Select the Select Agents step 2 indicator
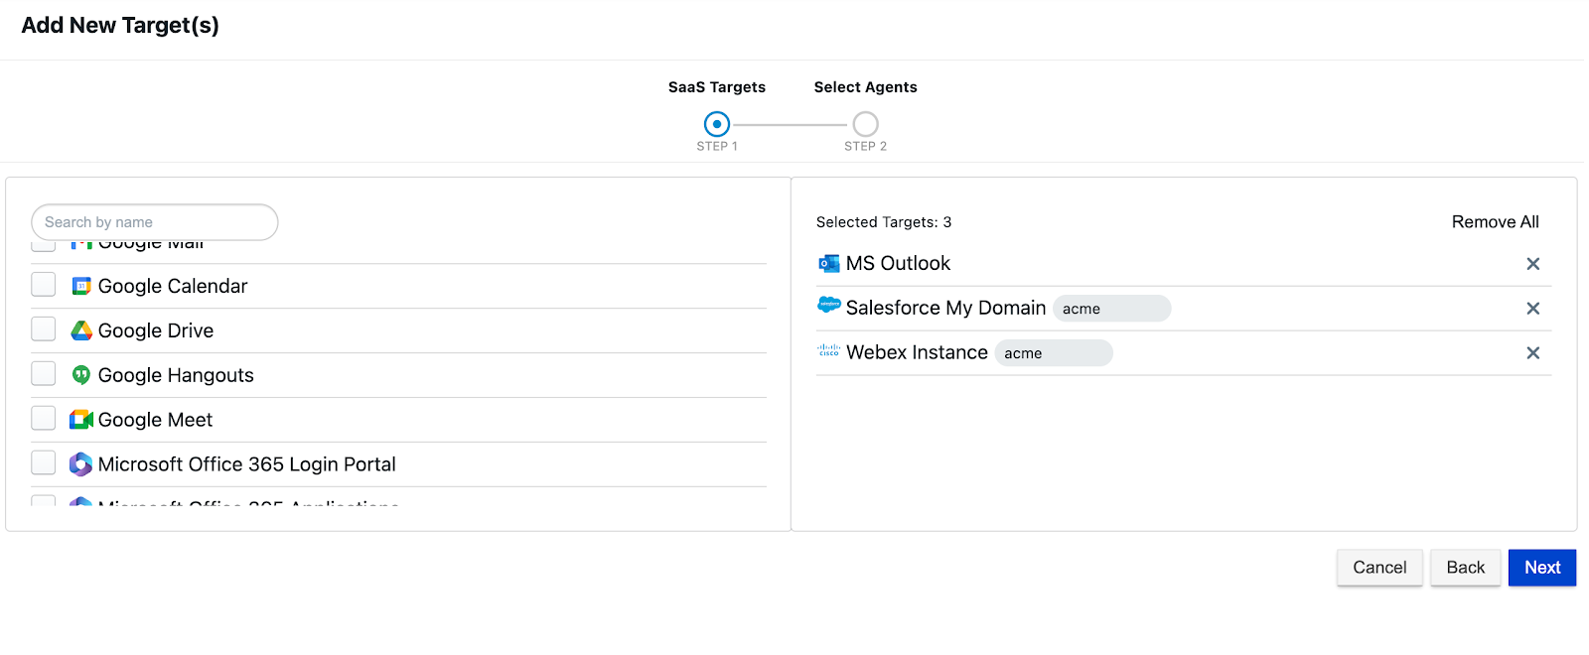 tap(866, 124)
